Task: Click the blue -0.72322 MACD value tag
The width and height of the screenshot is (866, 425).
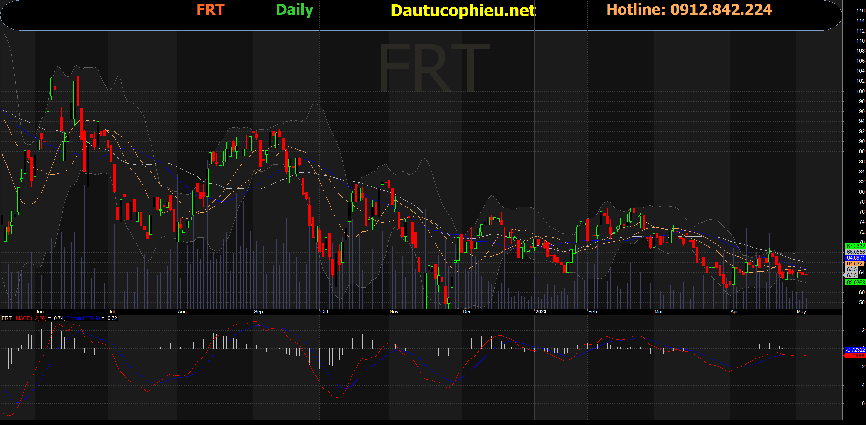Action: [855, 350]
